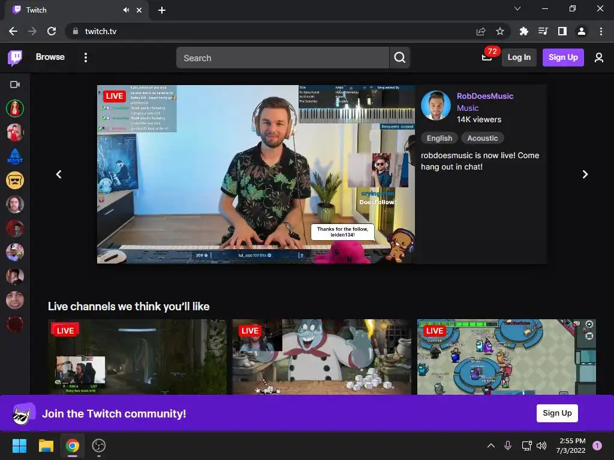Click the reload page button

click(x=52, y=31)
